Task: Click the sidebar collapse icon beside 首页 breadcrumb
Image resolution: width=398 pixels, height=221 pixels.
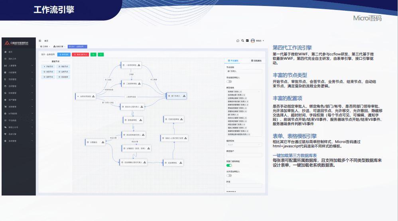Action: (x=40, y=41)
